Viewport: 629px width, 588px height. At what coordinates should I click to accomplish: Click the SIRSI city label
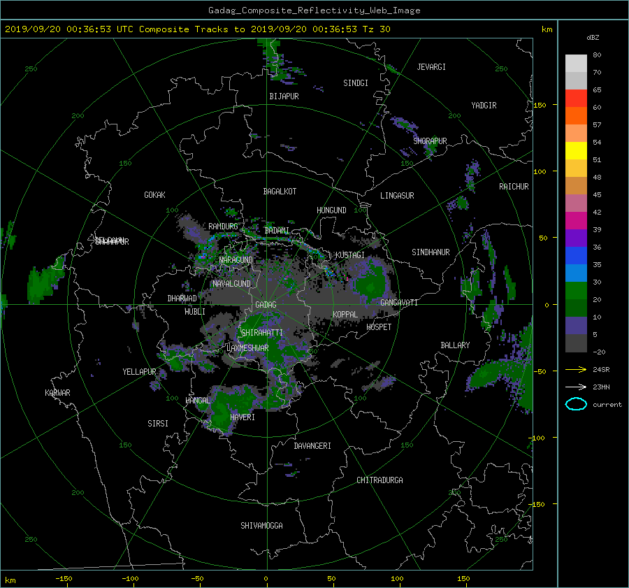point(158,424)
